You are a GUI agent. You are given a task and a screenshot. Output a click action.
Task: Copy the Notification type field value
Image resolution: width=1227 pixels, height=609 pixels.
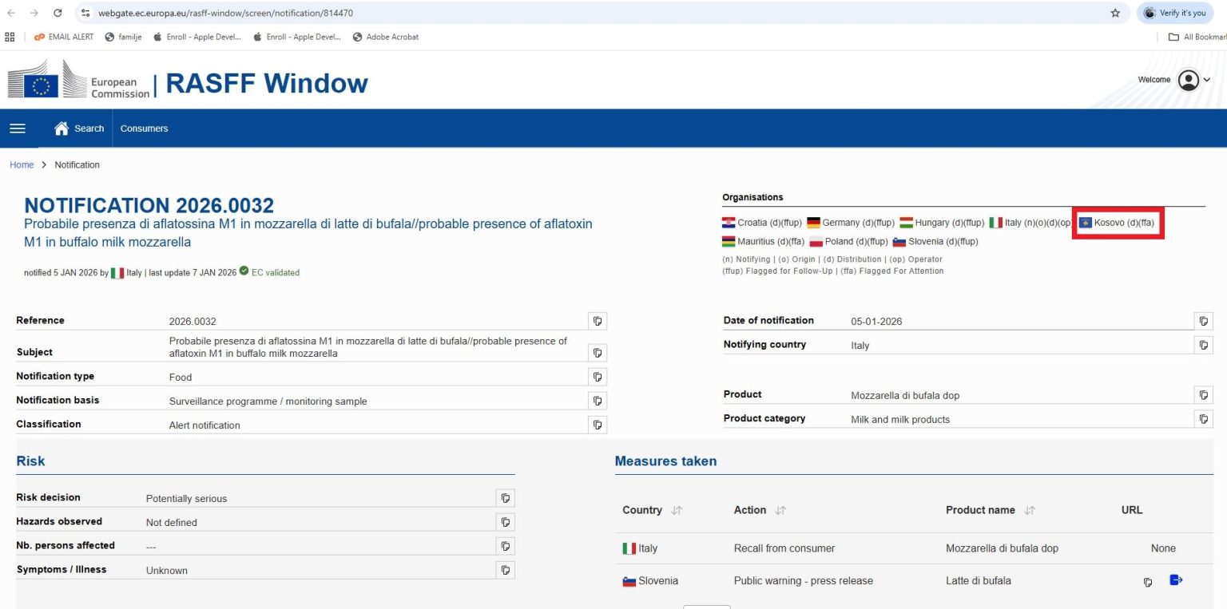pyautogui.click(x=597, y=377)
